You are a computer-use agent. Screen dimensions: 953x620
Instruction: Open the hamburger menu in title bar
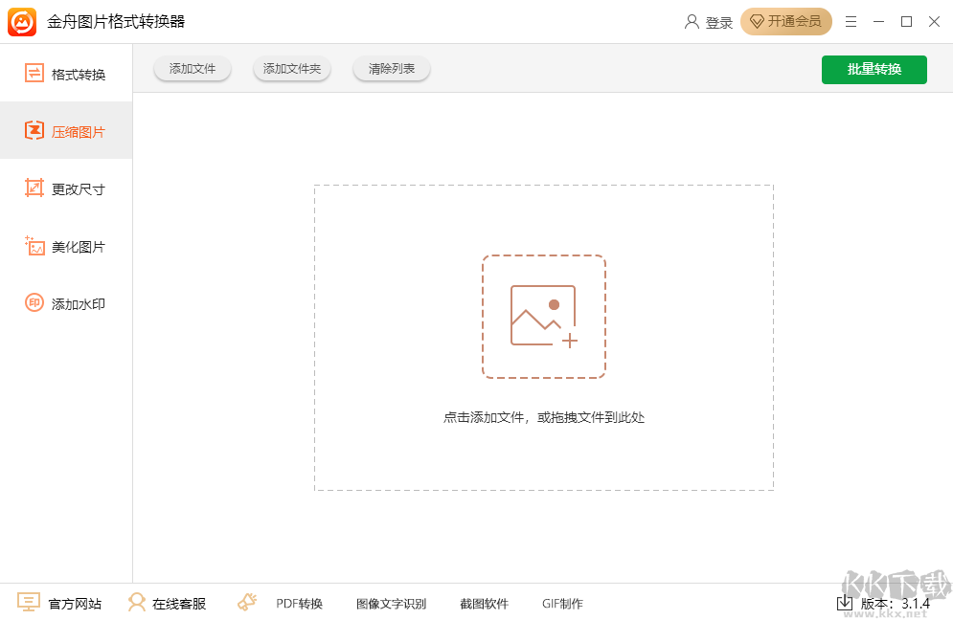(x=851, y=21)
